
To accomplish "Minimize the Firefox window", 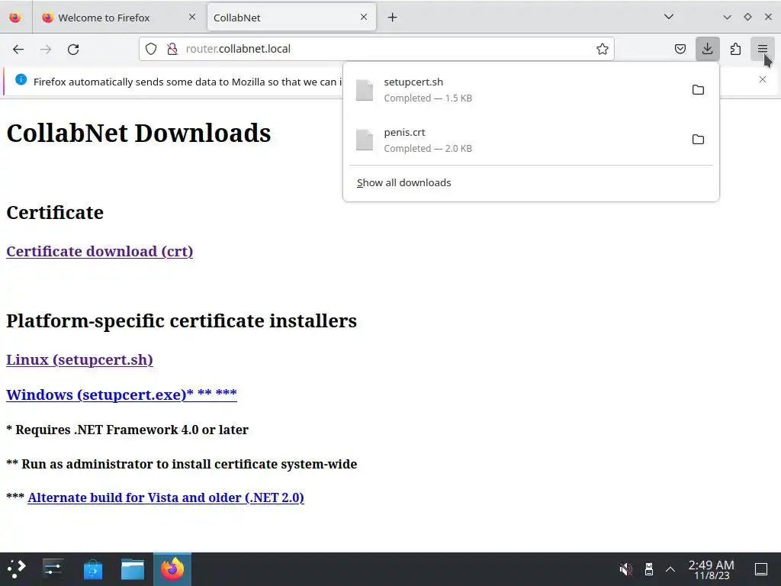I will tap(727, 17).
